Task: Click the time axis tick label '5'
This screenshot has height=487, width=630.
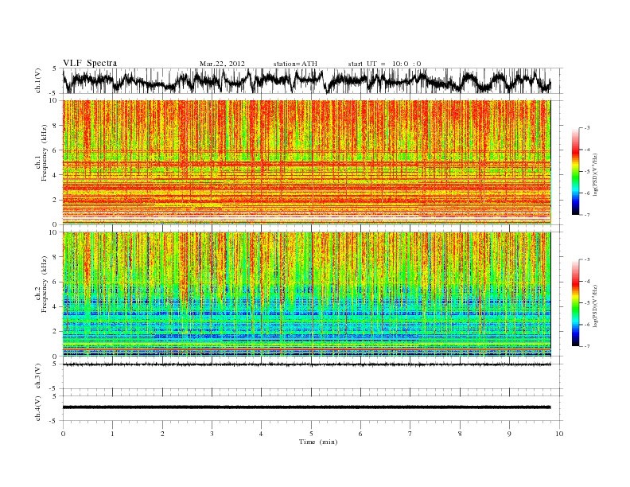Action: pos(311,434)
